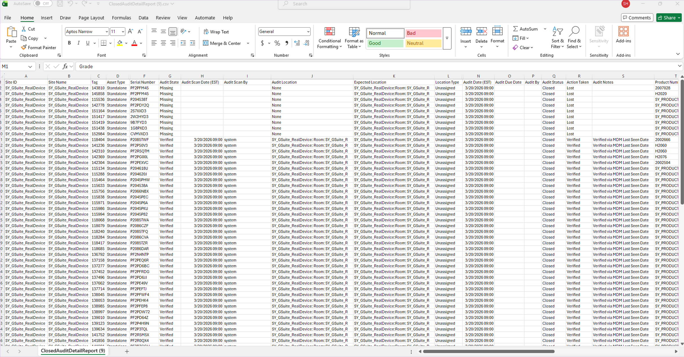Viewport: 684px width, 357px height.
Task: Click the Insert Function fx button
Action: coord(65,67)
